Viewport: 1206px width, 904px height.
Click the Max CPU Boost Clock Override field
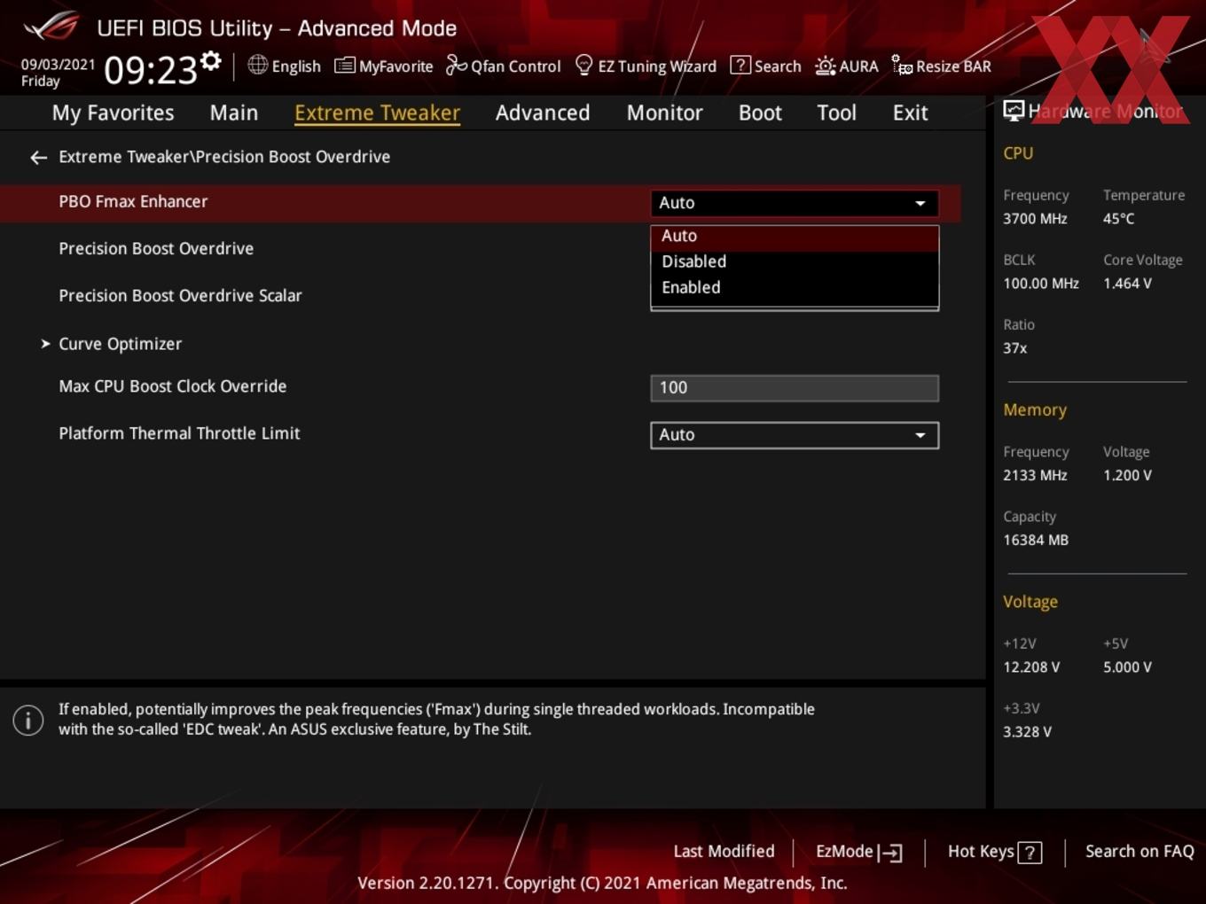[795, 388]
